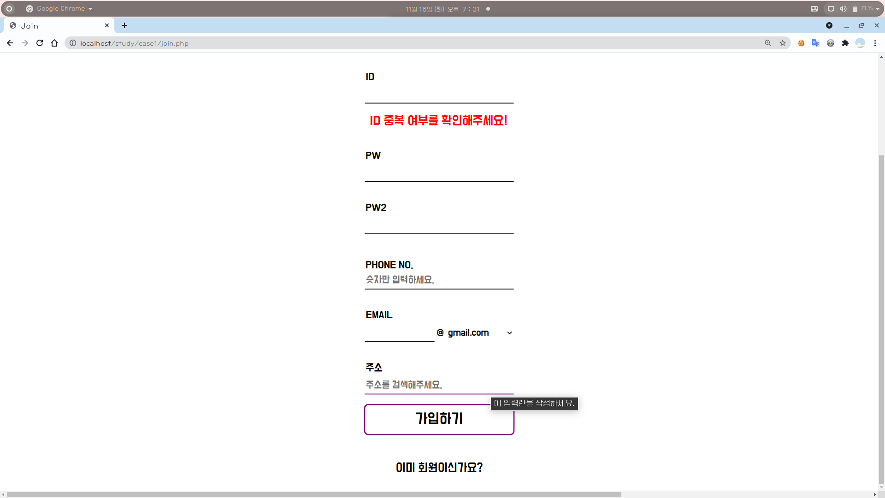Screen dimensions: 885x498
Task: Click the 주소 address search field
Action: pyautogui.click(x=439, y=385)
